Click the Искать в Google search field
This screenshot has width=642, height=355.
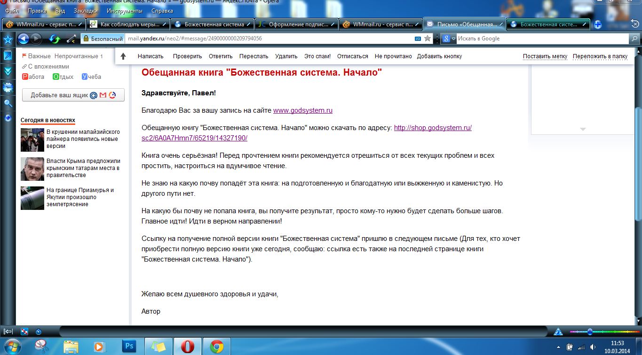pyautogui.click(x=542, y=39)
